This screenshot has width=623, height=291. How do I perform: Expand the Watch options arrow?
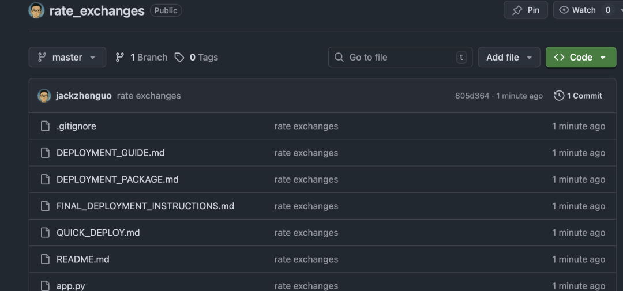point(621,10)
